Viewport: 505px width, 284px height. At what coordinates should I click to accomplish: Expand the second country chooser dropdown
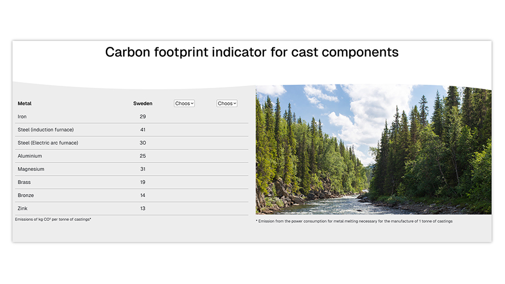(x=227, y=104)
